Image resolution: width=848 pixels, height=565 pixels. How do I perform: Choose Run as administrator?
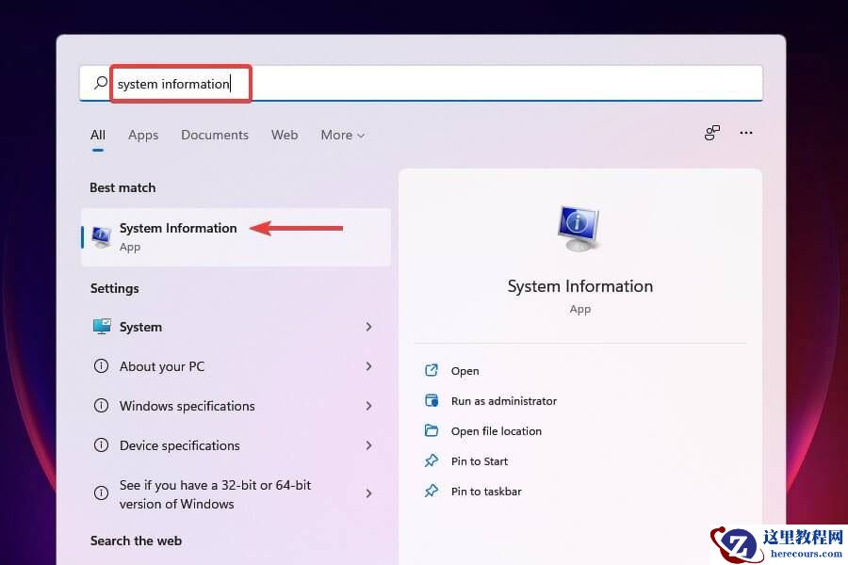click(503, 400)
